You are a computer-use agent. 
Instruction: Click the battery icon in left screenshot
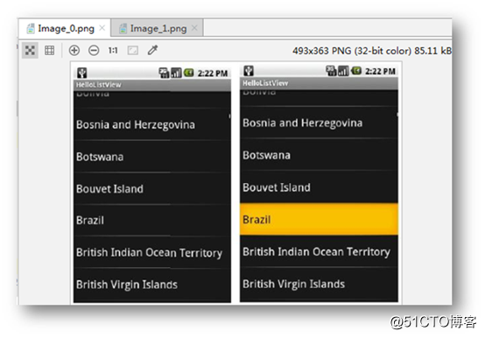[189, 73]
